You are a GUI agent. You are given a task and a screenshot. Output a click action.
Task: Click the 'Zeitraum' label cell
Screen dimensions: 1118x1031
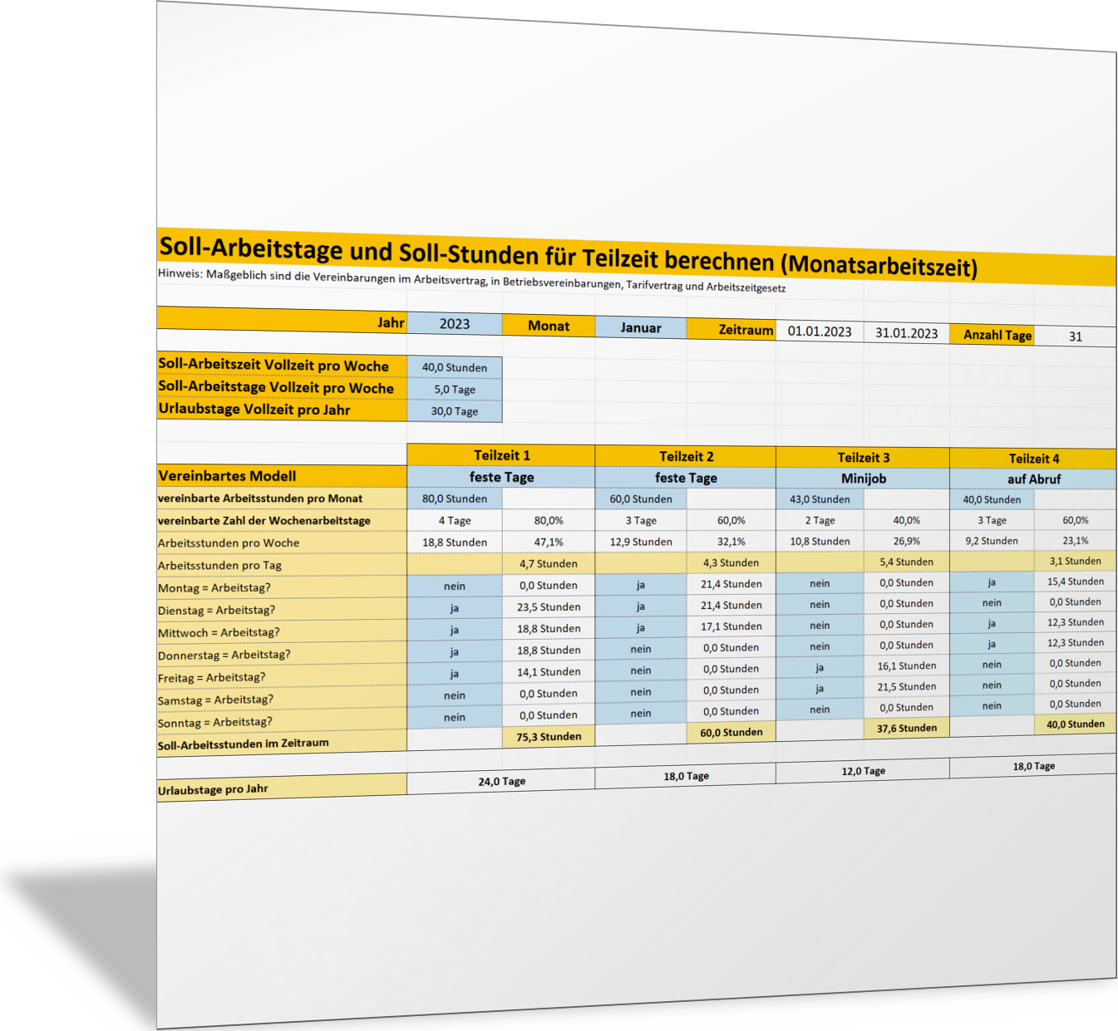731,329
